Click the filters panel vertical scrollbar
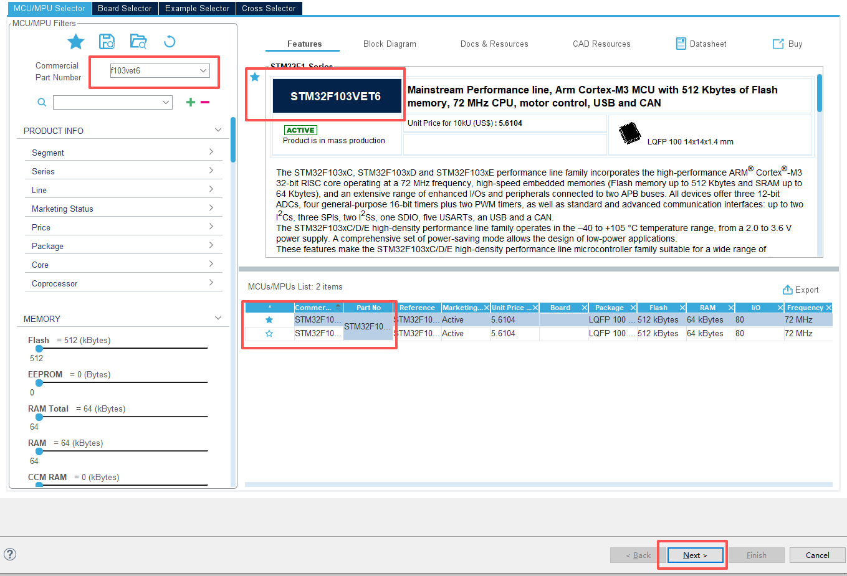 233,139
